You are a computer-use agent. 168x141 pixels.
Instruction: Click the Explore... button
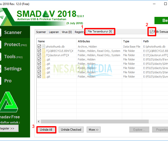click(x=139, y=130)
